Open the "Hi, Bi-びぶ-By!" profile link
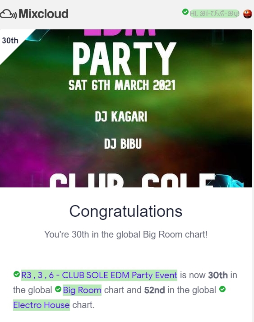Image resolution: width=254 pixels, height=322 pixels. [214, 14]
